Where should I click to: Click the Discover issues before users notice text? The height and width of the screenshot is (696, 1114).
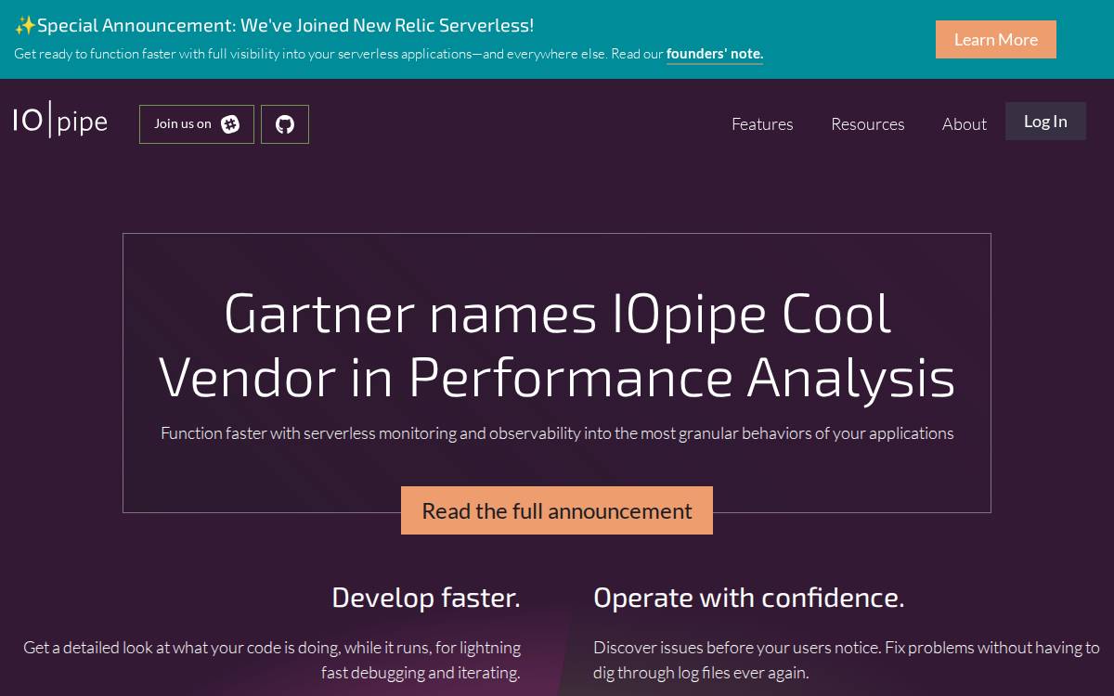pos(847,660)
